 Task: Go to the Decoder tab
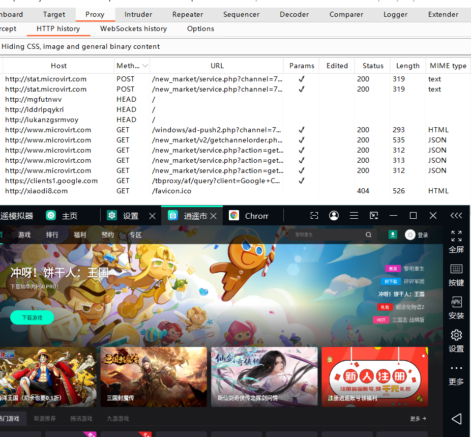click(x=294, y=14)
